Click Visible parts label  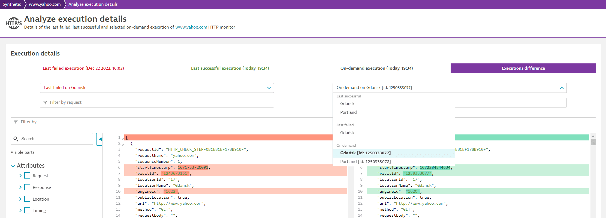point(23,152)
